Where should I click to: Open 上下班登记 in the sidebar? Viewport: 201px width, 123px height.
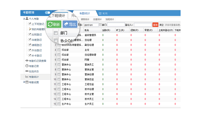point(36,24)
